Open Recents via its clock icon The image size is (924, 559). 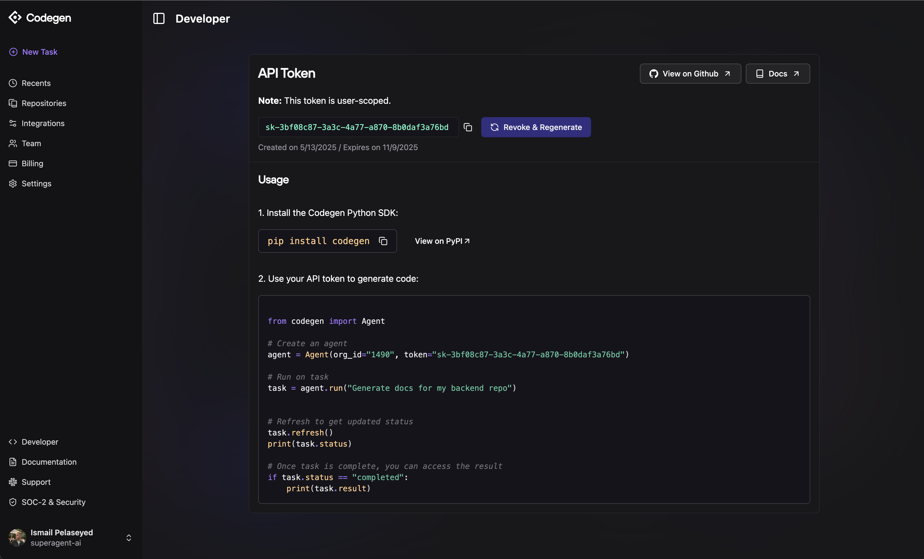click(13, 83)
